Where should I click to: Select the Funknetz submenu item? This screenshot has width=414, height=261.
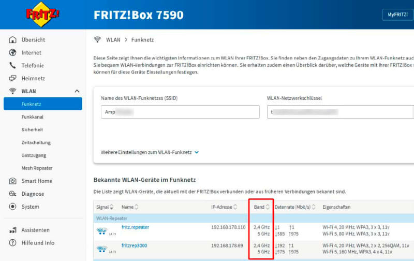pos(43,104)
